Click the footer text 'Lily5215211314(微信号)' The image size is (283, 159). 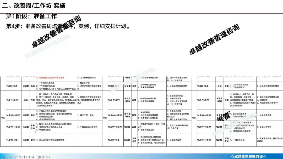point(28,157)
